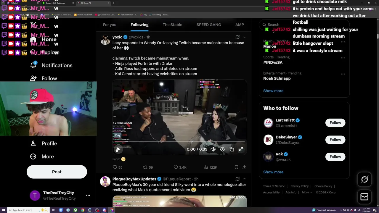Open Notifications bell in X sidebar
The height and width of the screenshot is (213, 379).
click(33, 65)
